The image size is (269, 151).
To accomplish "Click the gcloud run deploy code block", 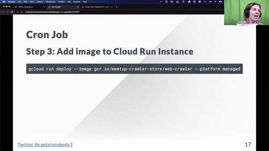I will click(x=134, y=69).
